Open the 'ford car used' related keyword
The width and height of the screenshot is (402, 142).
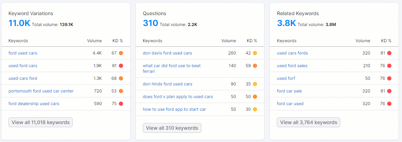[x=290, y=104]
